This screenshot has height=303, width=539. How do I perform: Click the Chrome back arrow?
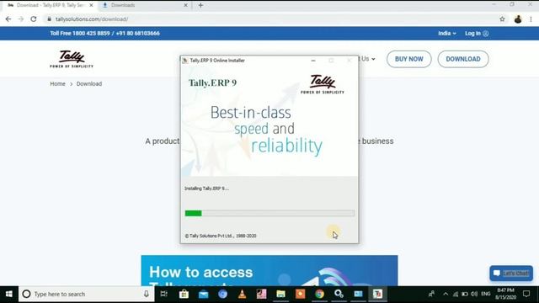(x=8, y=19)
